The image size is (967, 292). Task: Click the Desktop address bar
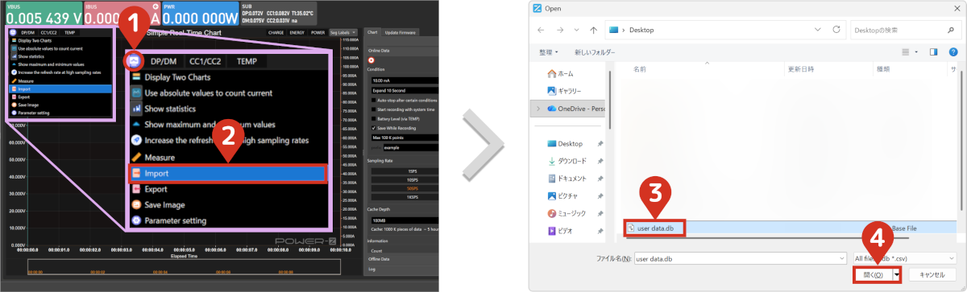tap(725, 30)
